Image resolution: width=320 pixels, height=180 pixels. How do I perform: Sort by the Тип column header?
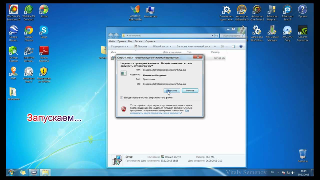click(189, 52)
